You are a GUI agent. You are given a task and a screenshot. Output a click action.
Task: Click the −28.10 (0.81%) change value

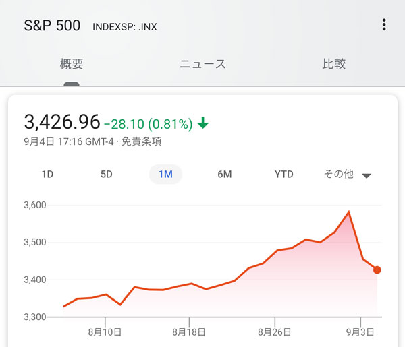coord(148,124)
